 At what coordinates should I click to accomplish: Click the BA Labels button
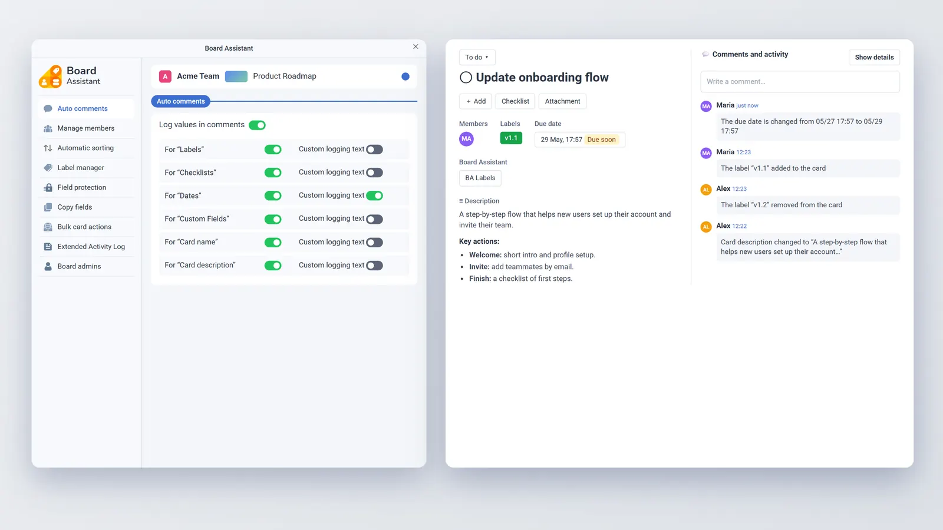(480, 178)
